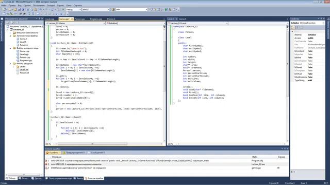Open the Win32 platform dropdown
Image resolution: width=330 pixels, height=185 pixels.
96,9
